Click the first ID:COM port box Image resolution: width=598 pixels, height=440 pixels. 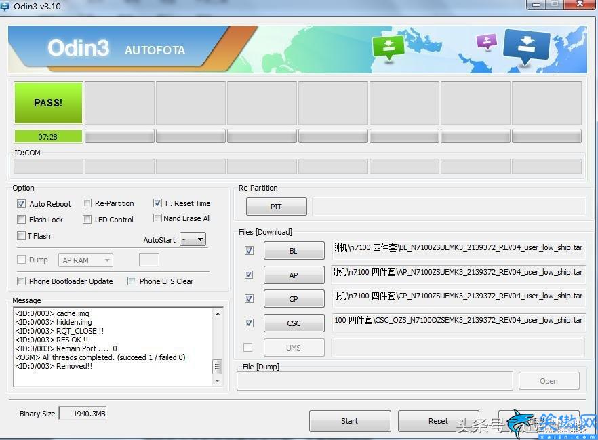point(48,166)
